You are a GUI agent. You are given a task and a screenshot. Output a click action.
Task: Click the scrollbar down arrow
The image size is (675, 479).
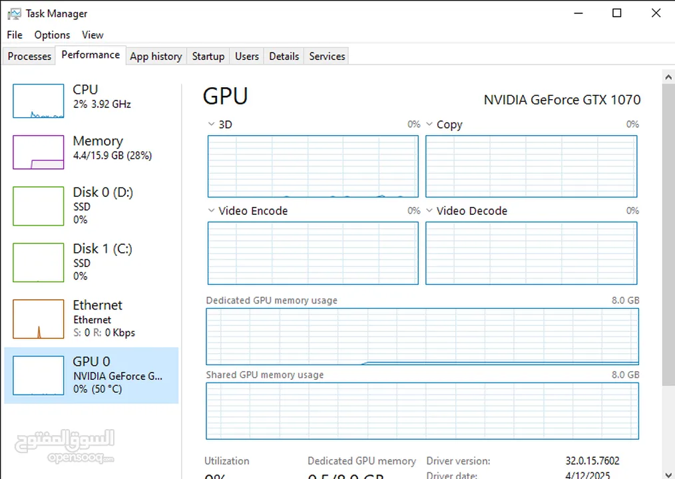pyautogui.click(x=668, y=474)
